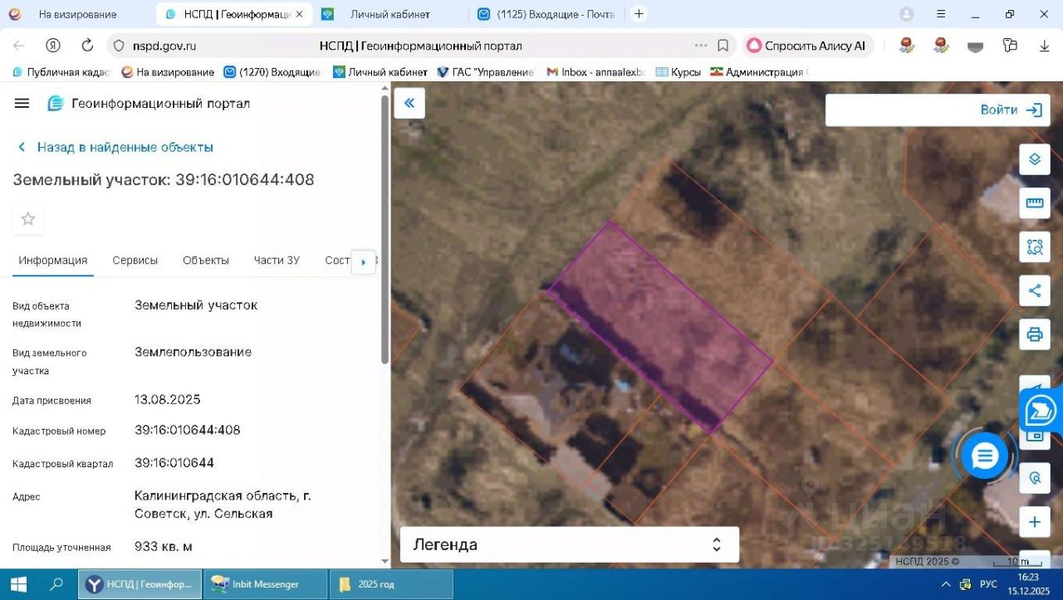Go back in browser history

coord(18,46)
